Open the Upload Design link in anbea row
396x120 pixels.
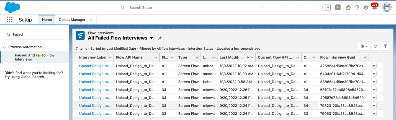tap(95, 66)
